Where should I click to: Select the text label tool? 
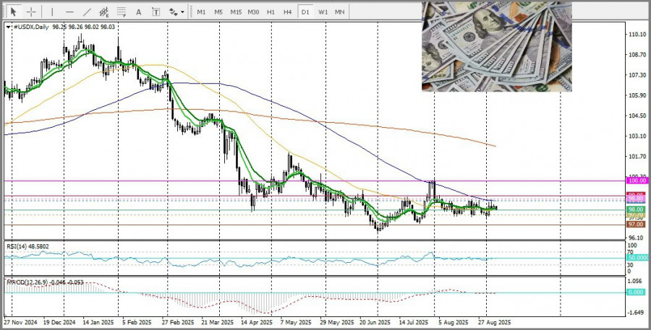click(x=156, y=12)
